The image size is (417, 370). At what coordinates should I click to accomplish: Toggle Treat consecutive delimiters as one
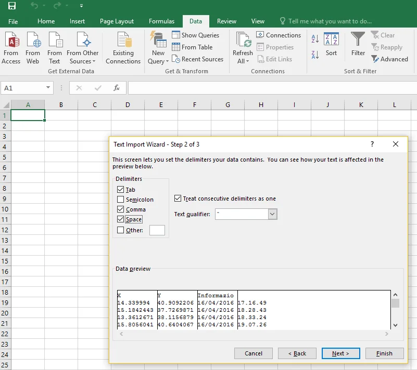(178, 199)
